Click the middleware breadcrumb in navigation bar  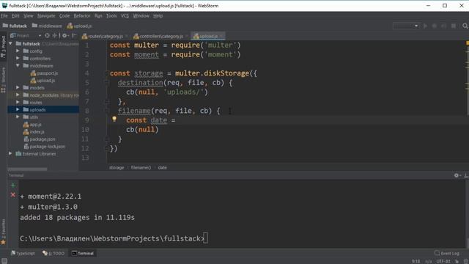[x=47, y=26]
